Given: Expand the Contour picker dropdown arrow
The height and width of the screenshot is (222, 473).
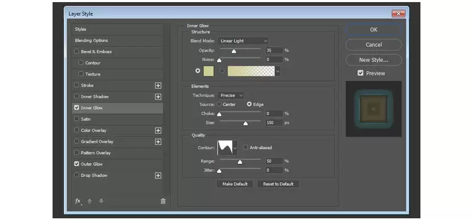Looking at the screenshot, I should point(235,148).
